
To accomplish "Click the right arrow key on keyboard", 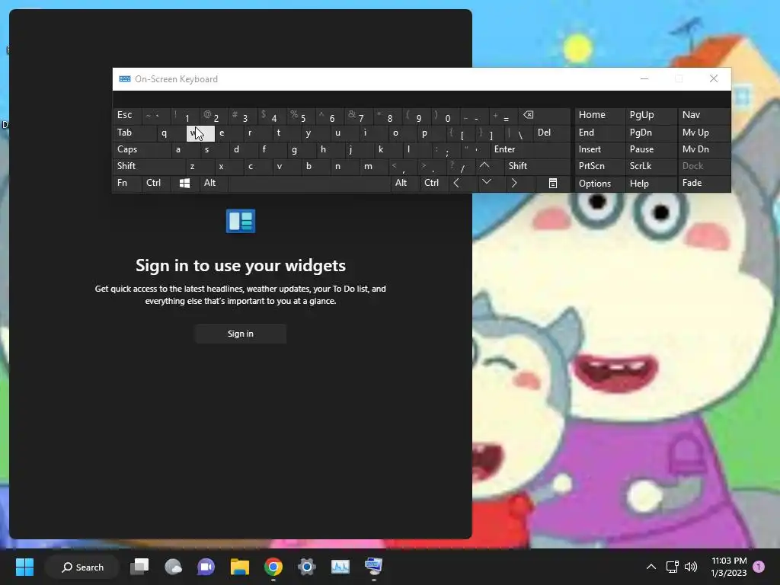I will (514, 183).
